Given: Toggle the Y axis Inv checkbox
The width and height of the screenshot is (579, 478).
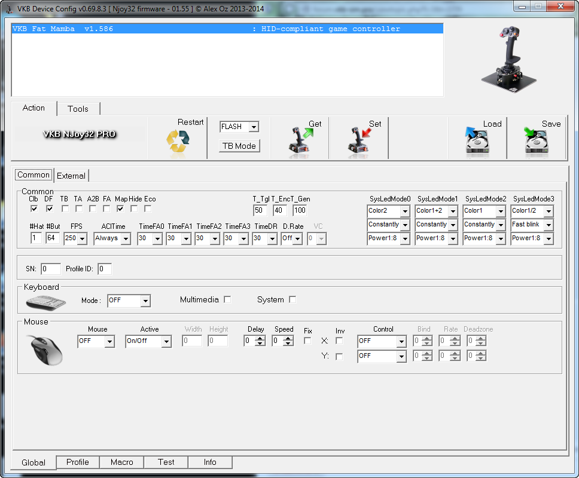Looking at the screenshot, I should [339, 357].
